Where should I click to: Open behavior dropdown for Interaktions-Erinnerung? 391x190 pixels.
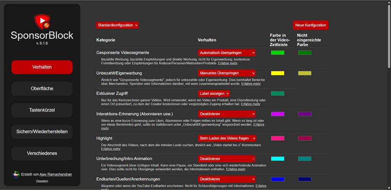click(x=227, y=114)
